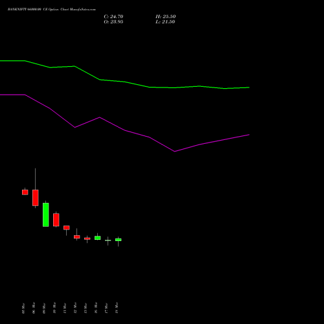Select the 13 Mar date label
Viewport: 324px width, 324px height.
click(86, 308)
